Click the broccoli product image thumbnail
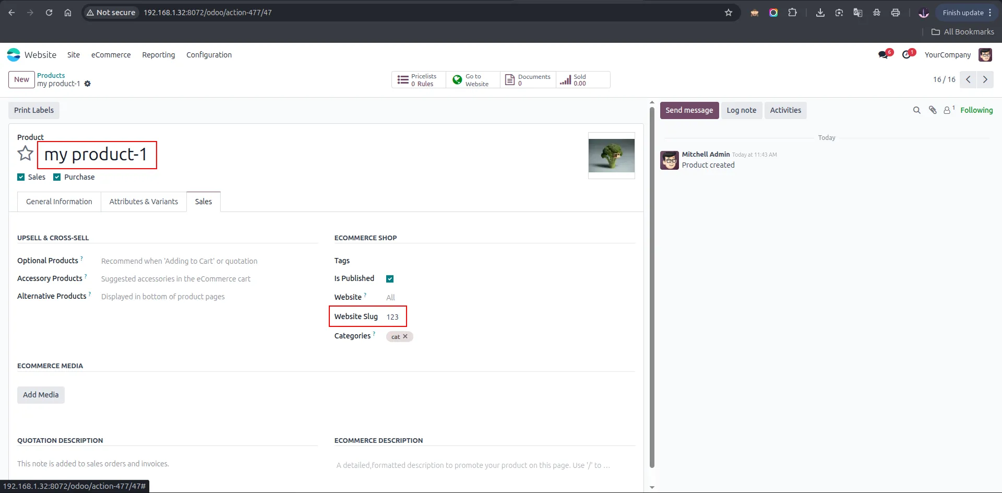The width and height of the screenshot is (1002, 493). click(x=612, y=156)
